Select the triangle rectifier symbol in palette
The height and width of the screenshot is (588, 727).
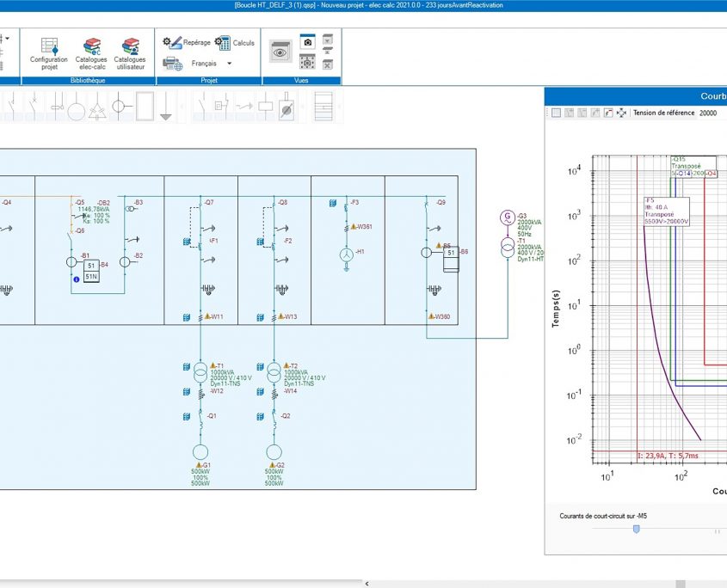[x=97, y=107]
